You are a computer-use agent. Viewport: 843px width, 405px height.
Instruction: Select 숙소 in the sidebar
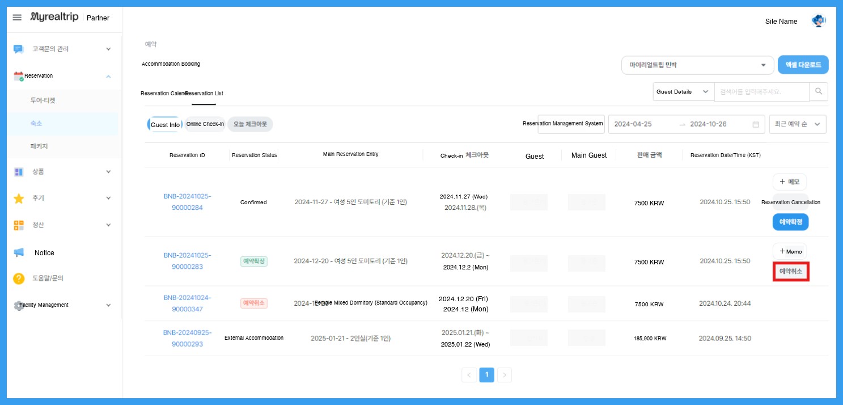[x=36, y=123]
